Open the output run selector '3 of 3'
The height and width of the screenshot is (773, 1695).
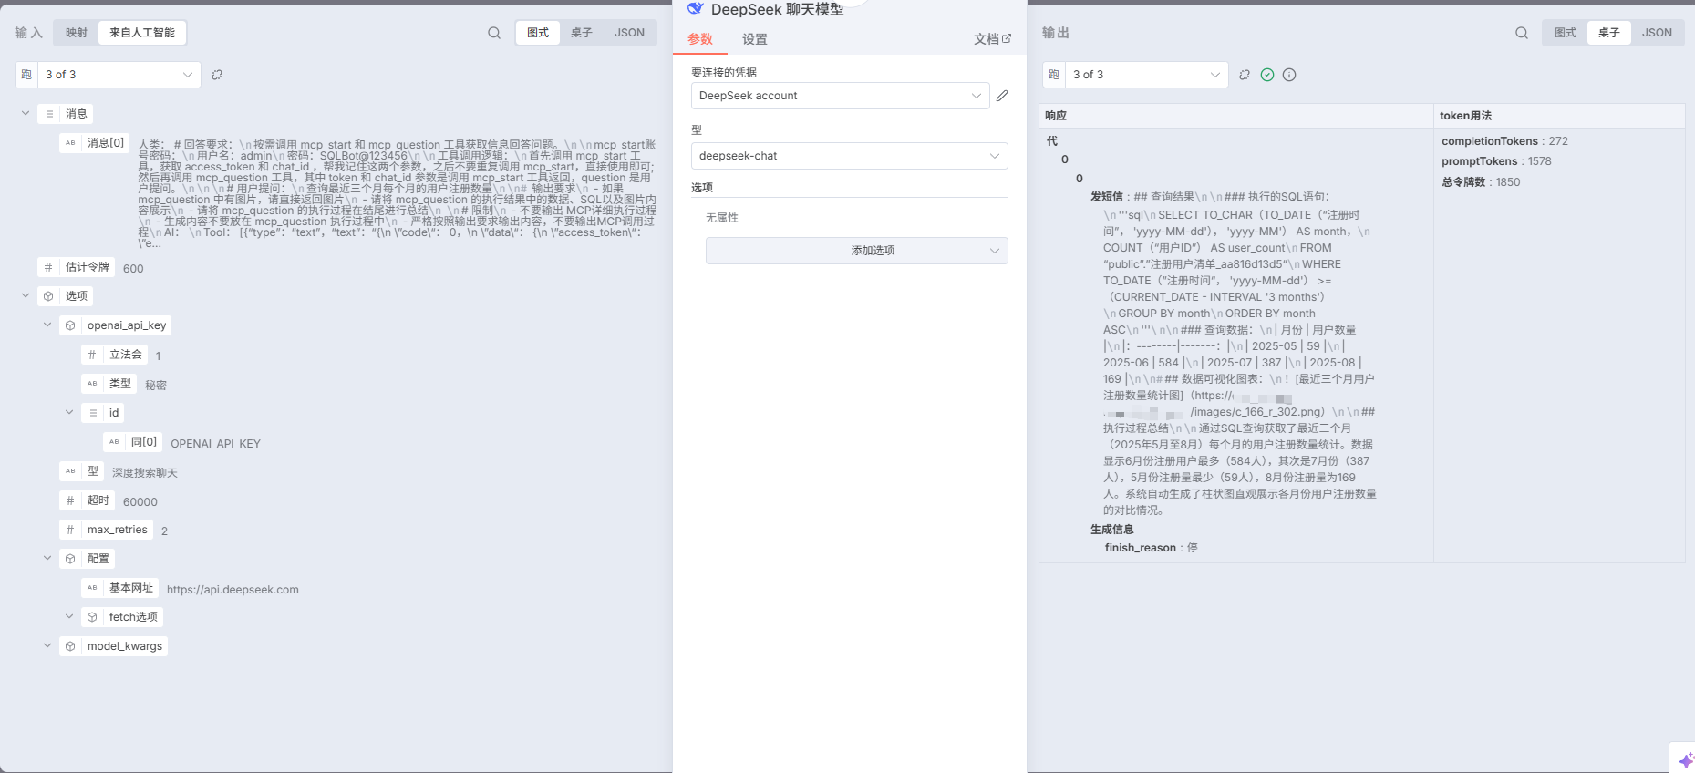pos(1146,75)
